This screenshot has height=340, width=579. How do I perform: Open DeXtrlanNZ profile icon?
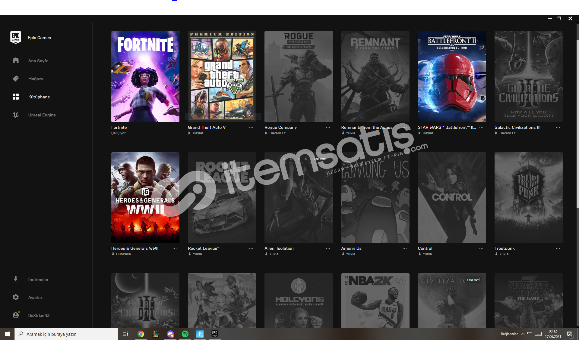point(16,315)
